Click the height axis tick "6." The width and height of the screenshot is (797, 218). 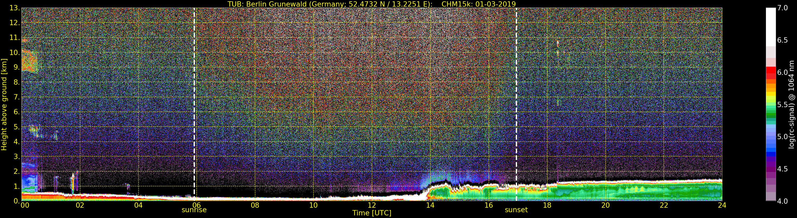pos(17,112)
